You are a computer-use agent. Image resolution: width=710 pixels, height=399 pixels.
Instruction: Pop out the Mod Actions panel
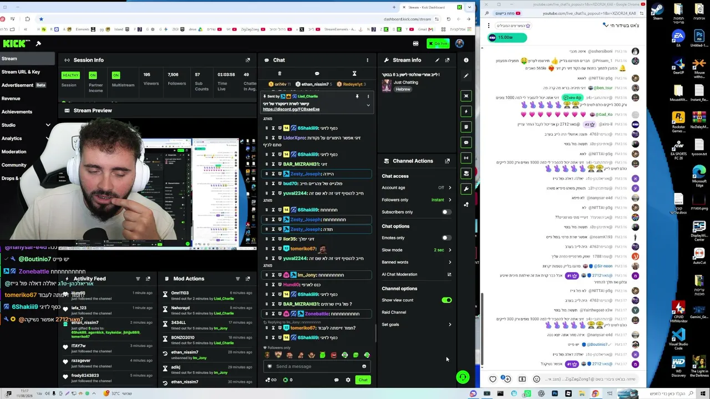coord(248,279)
